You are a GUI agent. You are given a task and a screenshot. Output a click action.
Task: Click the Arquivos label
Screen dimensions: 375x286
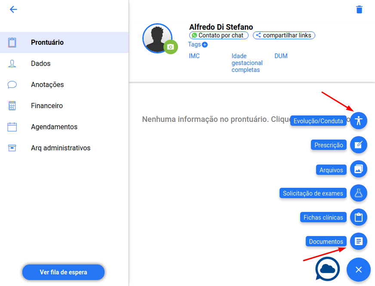click(331, 170)
